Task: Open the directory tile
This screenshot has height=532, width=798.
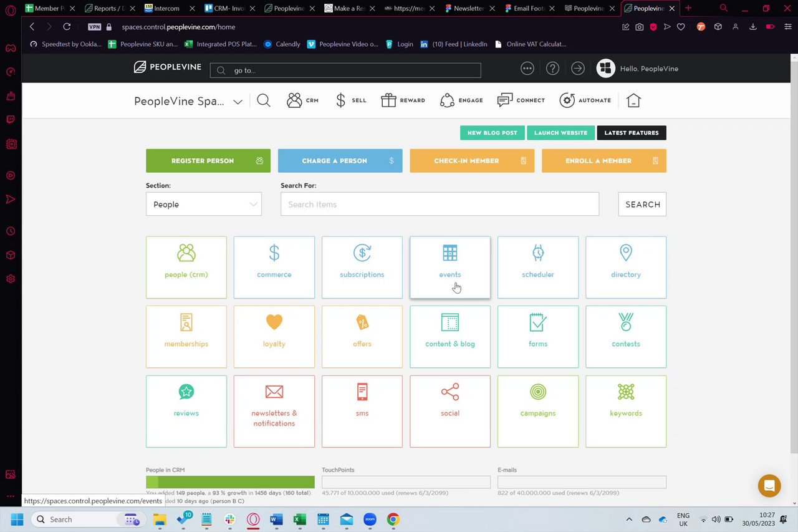Action: (626, 267)
